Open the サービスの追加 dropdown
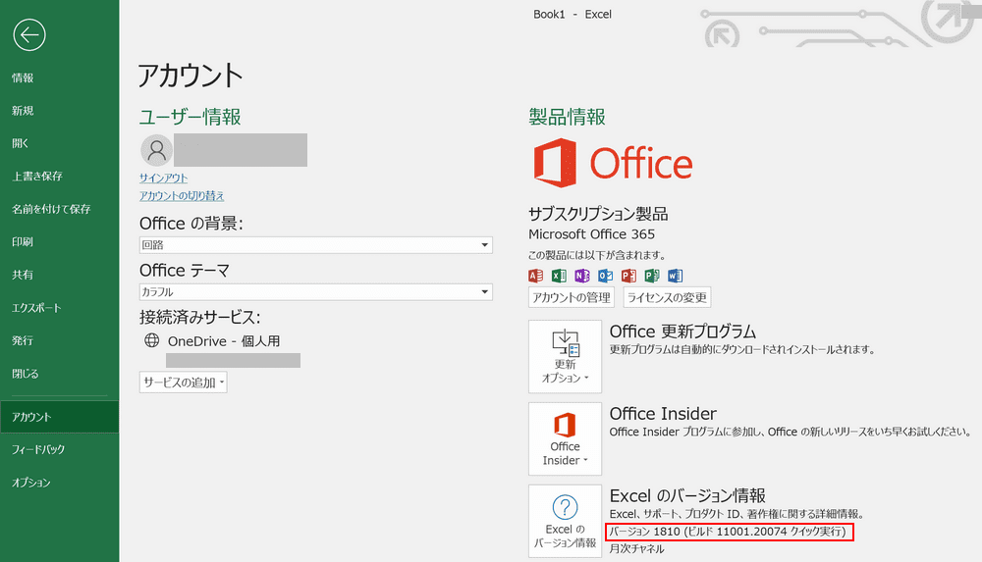 click(x=183, y=382)
